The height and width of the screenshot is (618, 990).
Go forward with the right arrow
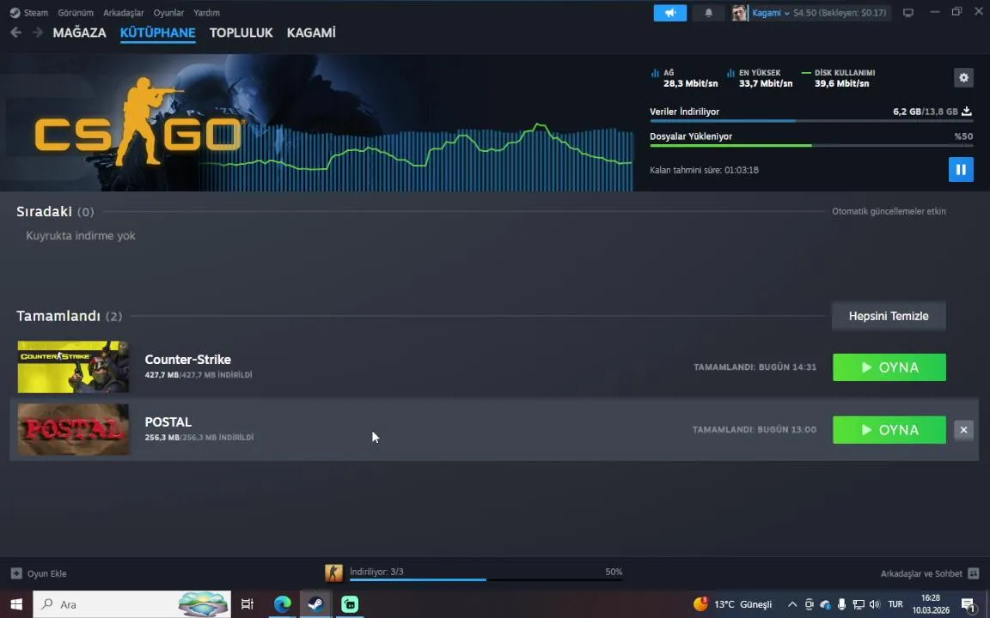pos(37,32)
